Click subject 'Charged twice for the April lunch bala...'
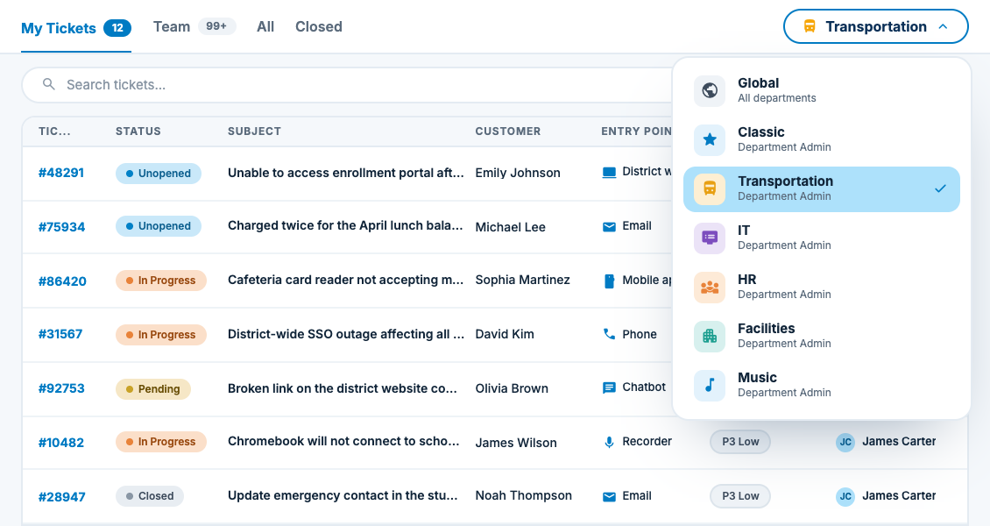The width and height of the screenshot is (990, 526). tap(345, 225)
